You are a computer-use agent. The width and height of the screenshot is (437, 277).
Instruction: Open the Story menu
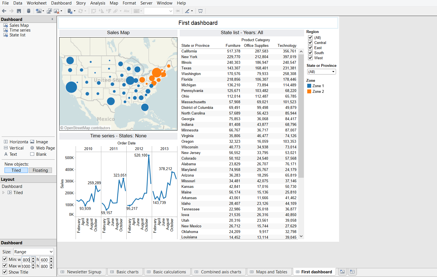coord(81,3)
